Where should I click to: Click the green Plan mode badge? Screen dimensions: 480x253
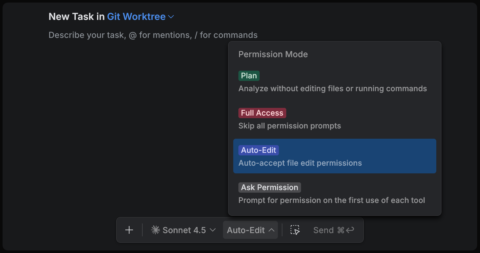(249, 75)
